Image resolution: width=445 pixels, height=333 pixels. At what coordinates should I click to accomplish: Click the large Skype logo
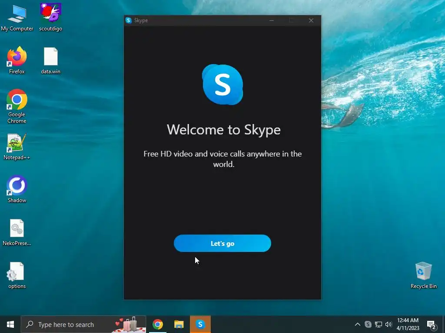(222, 85)
